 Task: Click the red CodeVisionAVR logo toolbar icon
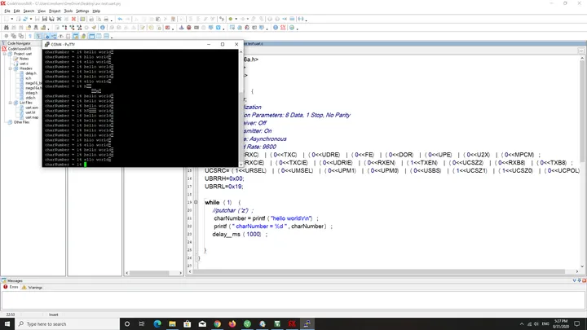(x=283, y=28)
